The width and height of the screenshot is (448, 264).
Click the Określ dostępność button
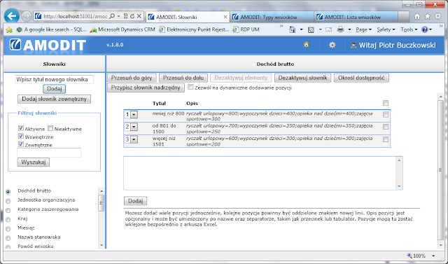coord(361,78)
